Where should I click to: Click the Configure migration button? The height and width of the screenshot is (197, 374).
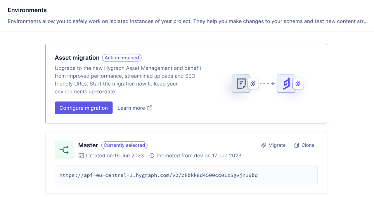[x=83, y=108]
